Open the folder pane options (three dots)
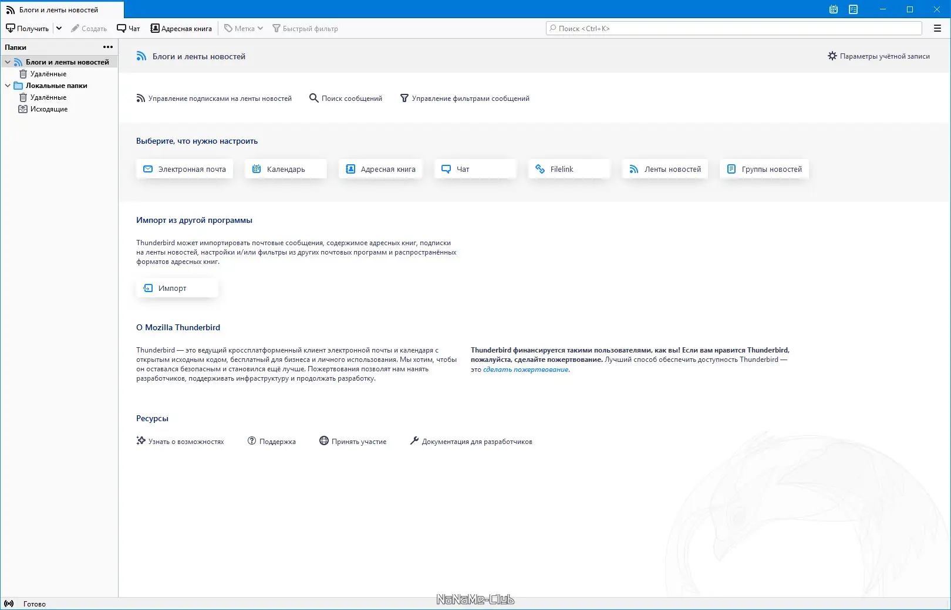The image size is (951, 610). [108, 47]
